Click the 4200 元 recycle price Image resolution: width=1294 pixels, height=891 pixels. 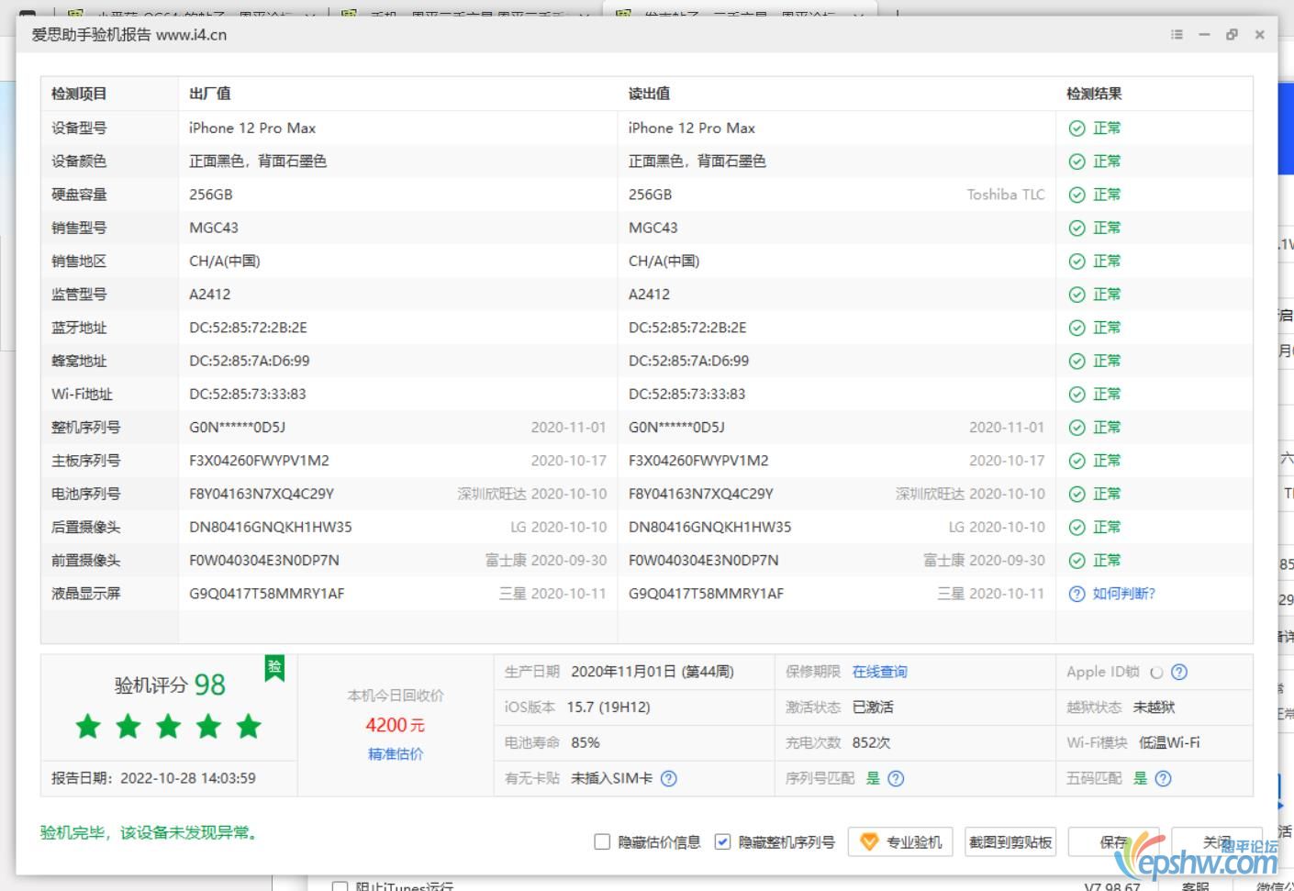point(396,725)
